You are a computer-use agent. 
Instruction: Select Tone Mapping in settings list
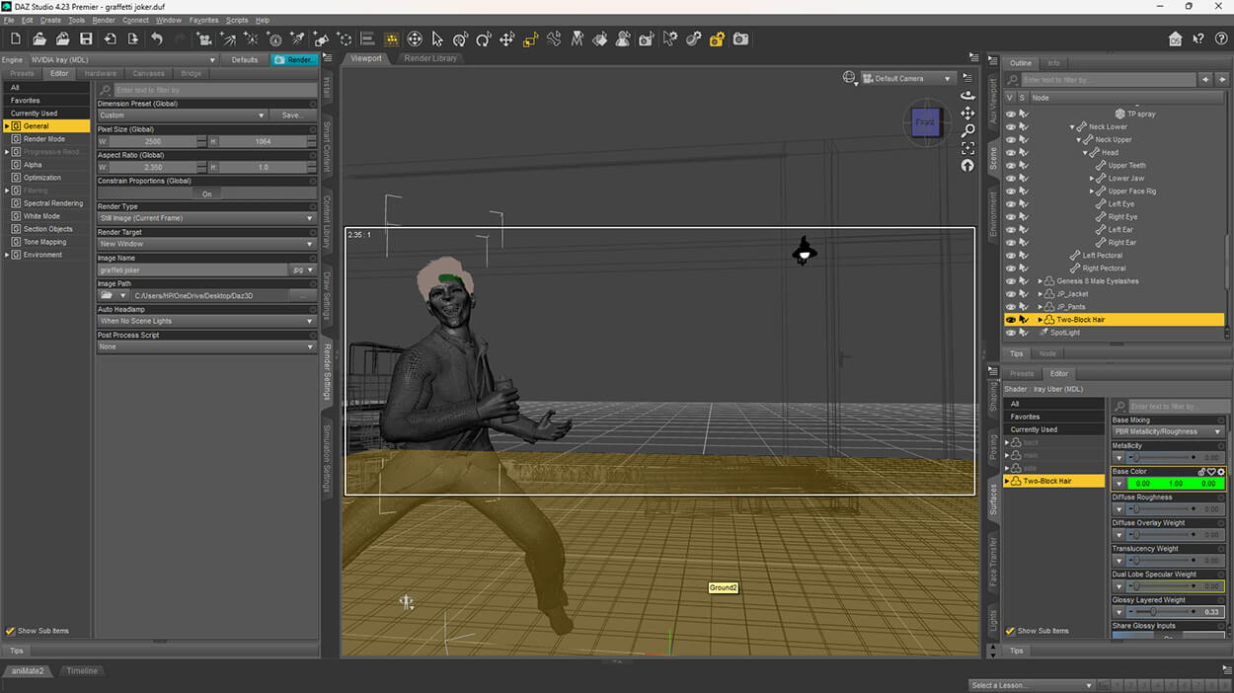coord(45,242)
